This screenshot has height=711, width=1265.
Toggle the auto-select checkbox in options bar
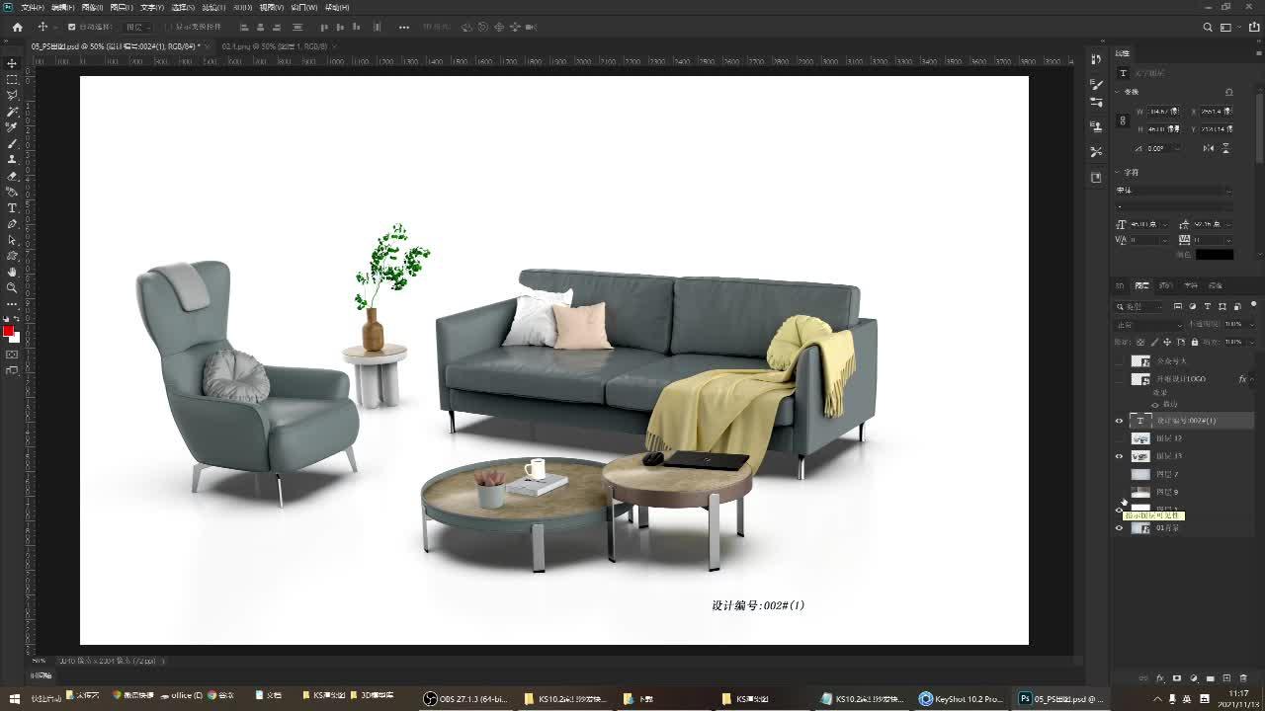(71, 27)
